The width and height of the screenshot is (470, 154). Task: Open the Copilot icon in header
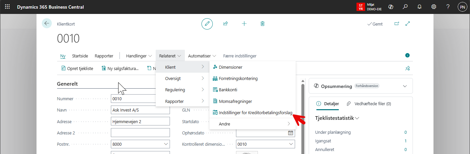click(391, 7)
